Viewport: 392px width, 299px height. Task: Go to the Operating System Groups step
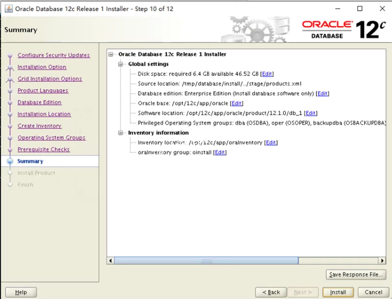[51, 138]
